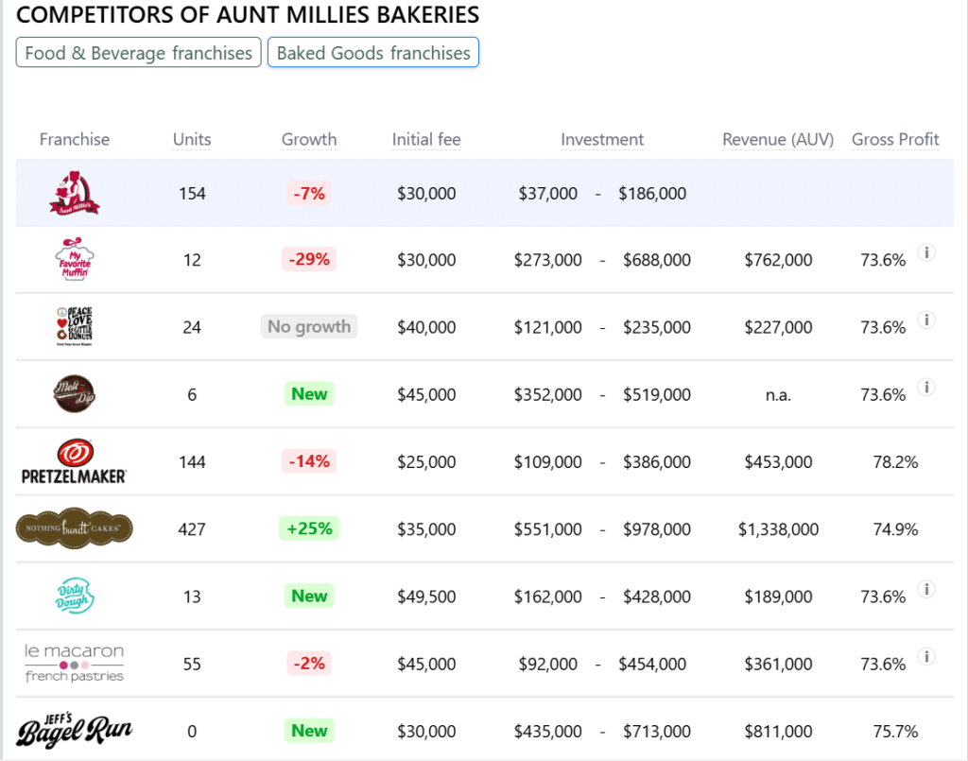Click the No growth badge
968x761 pixels.
tap(309, 326)
